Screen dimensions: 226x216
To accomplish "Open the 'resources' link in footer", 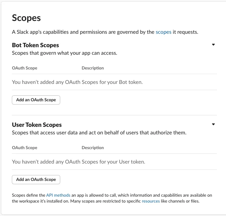I will [x=151, y=201].
